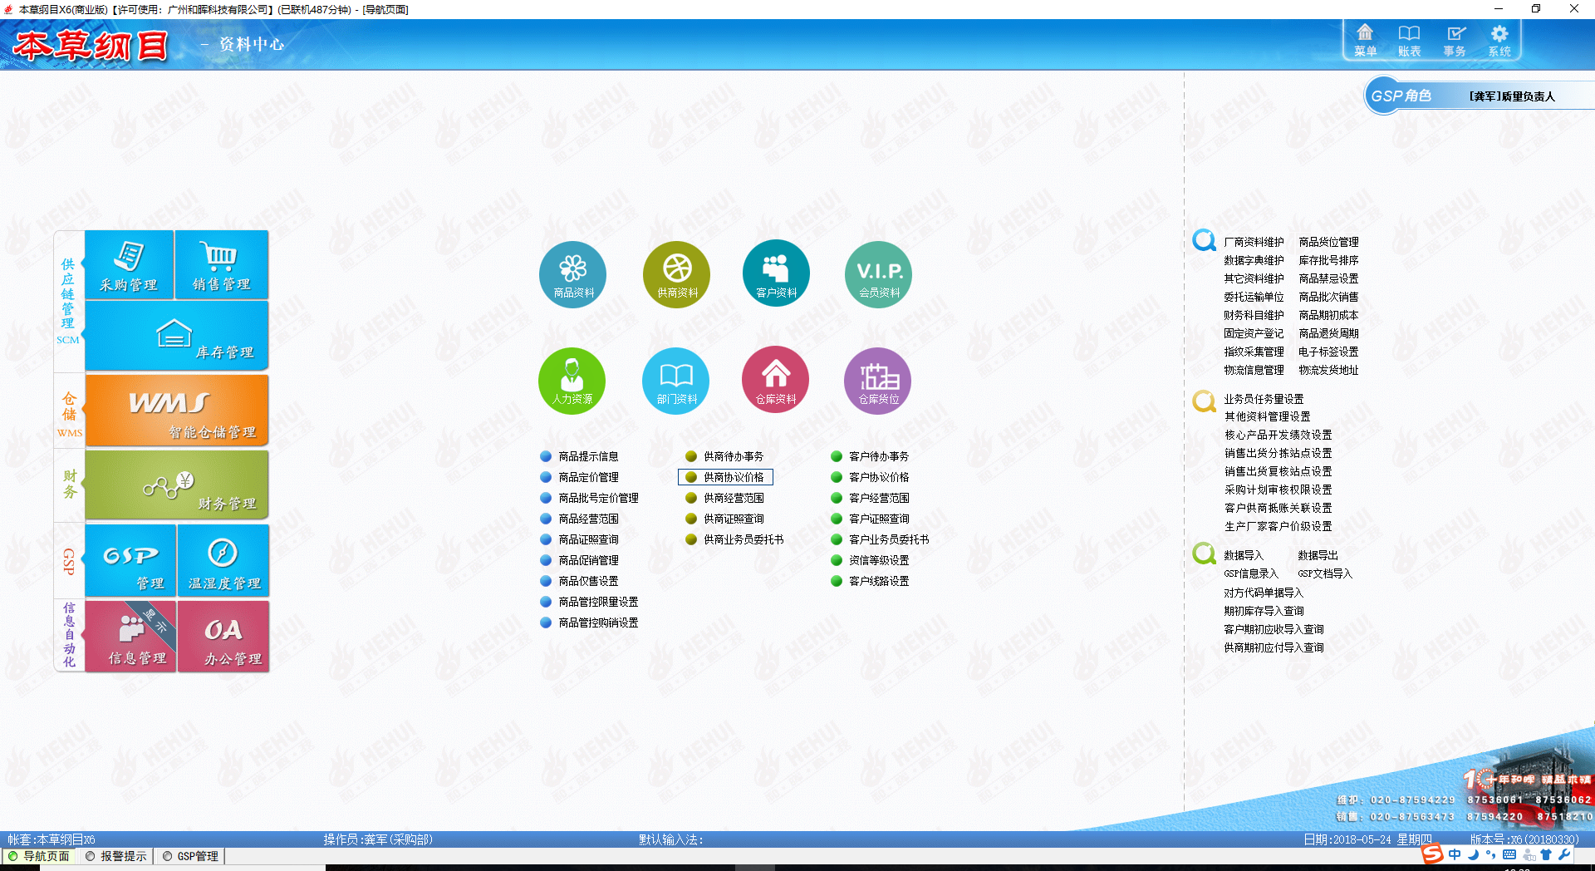Click the Sogou input method S icon
Viewport: 1595px width, 871px height.
click(1432, 854)
